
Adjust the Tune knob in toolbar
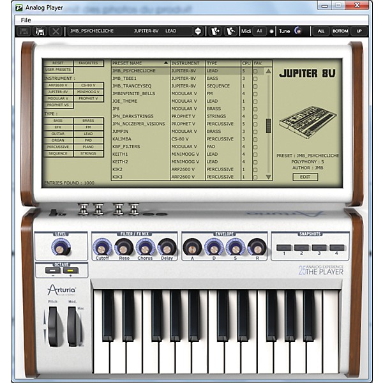[297, 31]
